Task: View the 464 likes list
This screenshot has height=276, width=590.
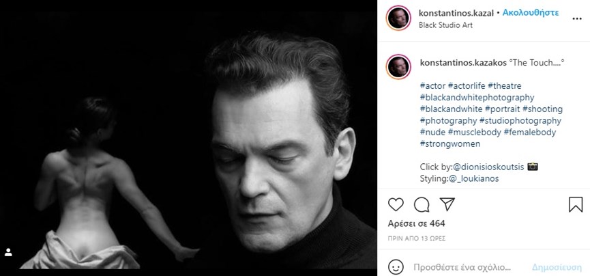Action: [x=416, y=224]
